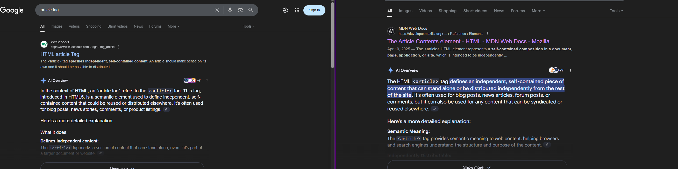This screenshot has height=169, width=678.
Task: Open MDN Web Docs result three-dot menu
Action: [x=487, y=34]
